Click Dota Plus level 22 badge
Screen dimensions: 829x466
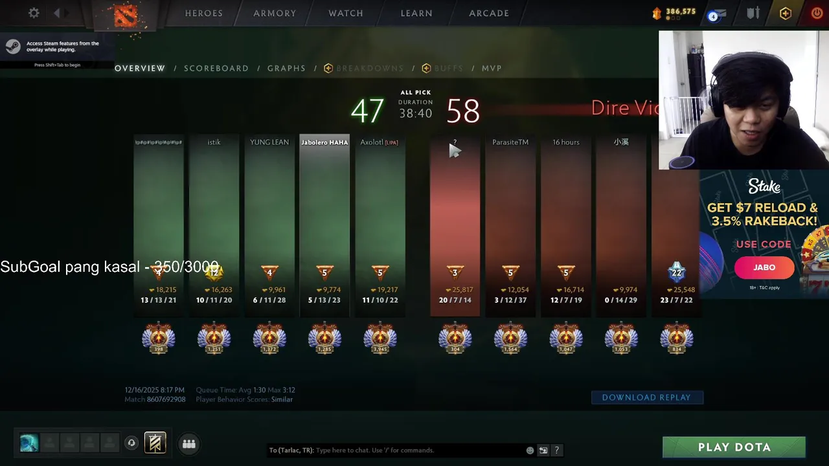coord(676,272)
